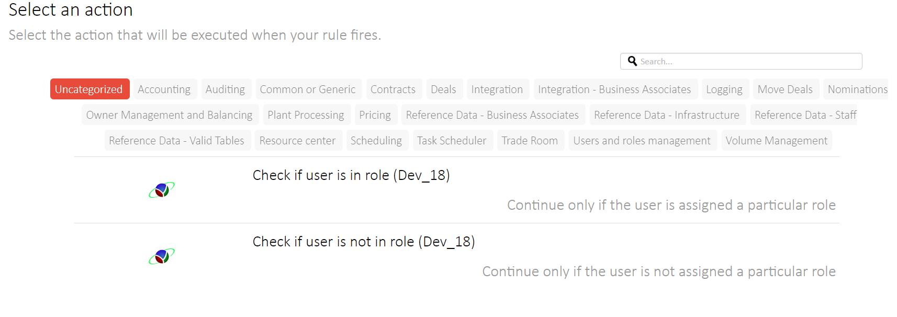Open the Plant Processing category
Viewport: 897px width, 317px height.
tap(306, 115)
